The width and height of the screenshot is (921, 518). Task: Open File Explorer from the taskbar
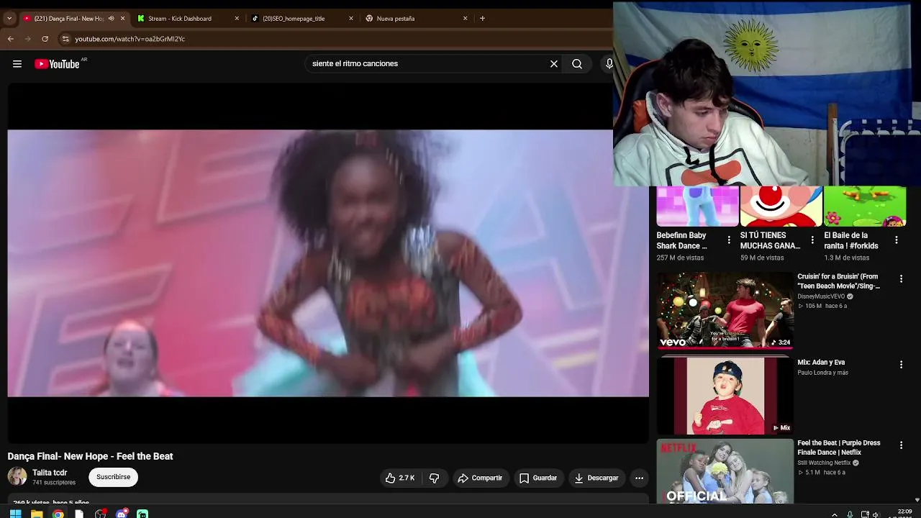coord(37,514)
